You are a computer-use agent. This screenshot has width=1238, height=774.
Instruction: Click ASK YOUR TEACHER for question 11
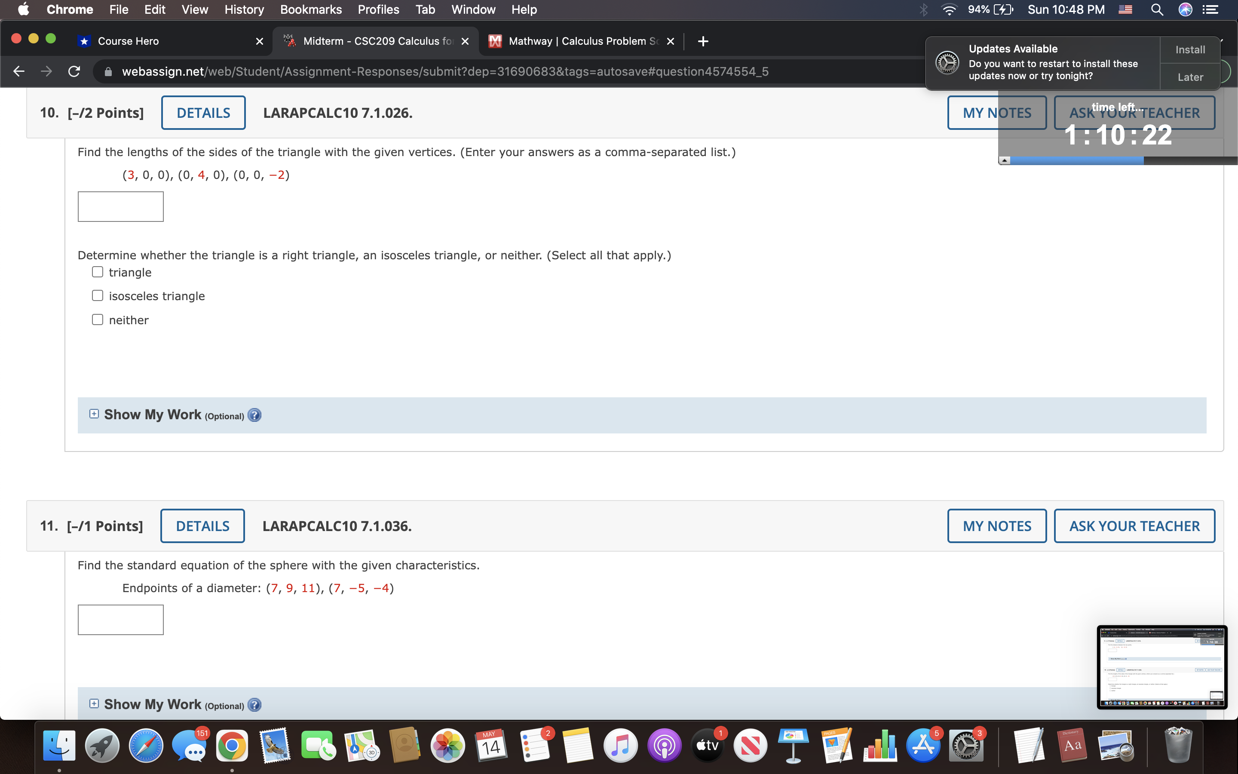[x=1134, y=525]
